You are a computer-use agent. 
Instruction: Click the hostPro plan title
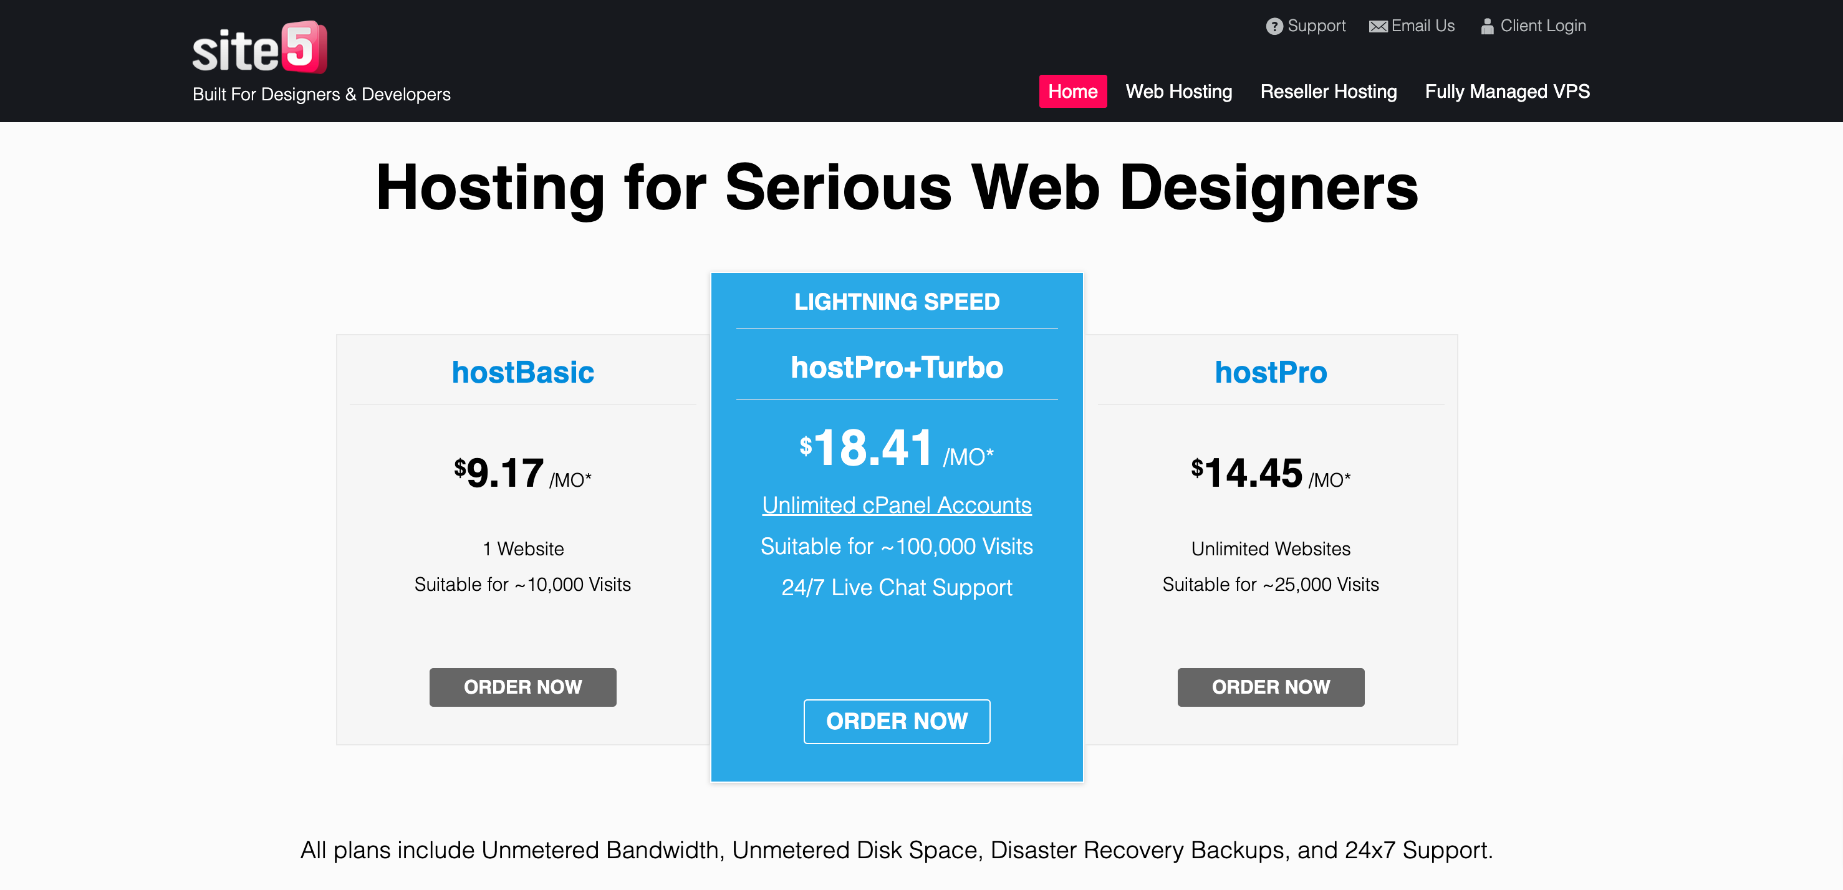(1271, 372)
